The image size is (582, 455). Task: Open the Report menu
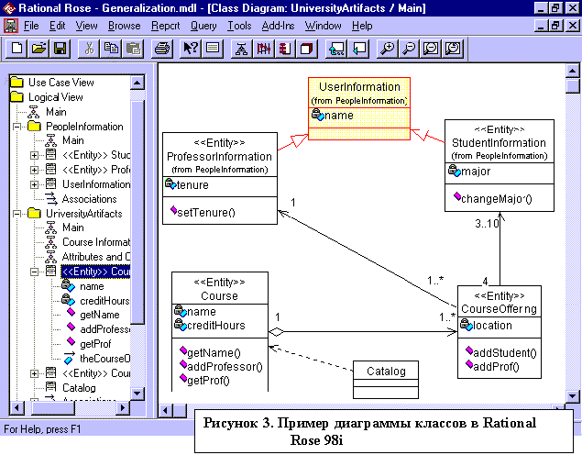coord(166,26)
